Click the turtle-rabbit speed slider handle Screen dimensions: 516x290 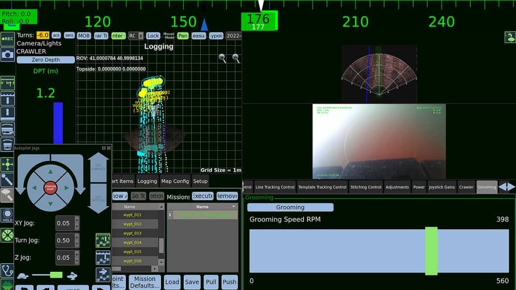[x=56, y=275]
